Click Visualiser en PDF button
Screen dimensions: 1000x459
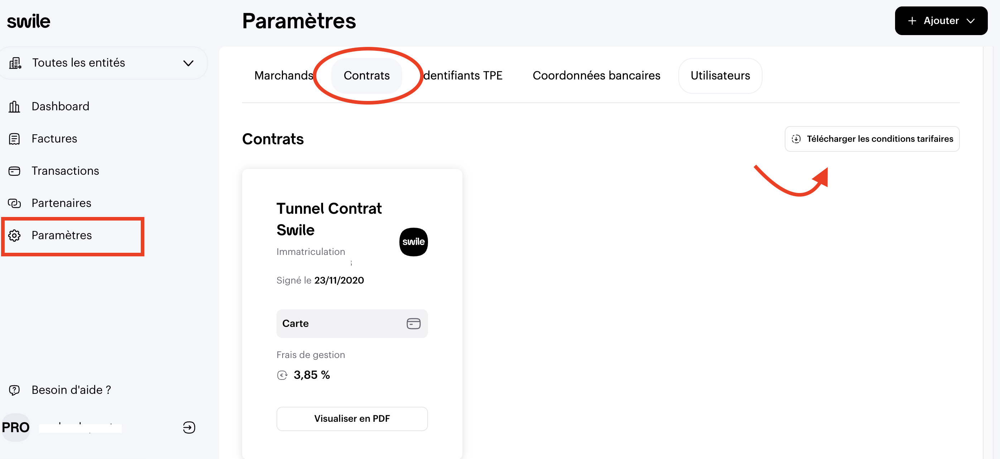[x=352, y=418]
